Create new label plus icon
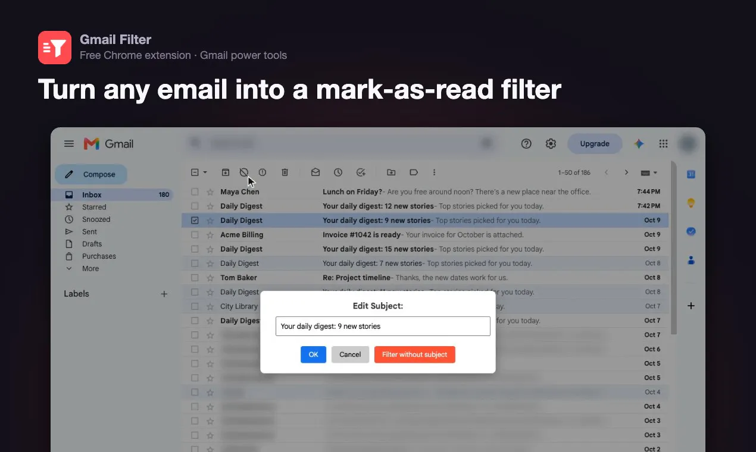This screenshot has width=756, height=452. coord(164,294)
